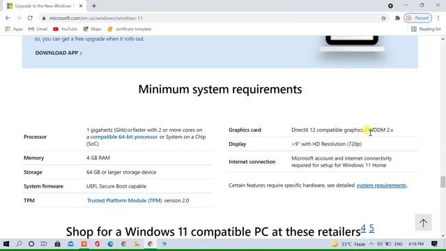
Task: Open a new browser tab
Action: coord(94,6)
